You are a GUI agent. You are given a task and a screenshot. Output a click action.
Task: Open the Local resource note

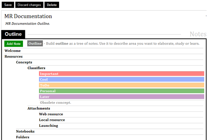click(52, 120)
